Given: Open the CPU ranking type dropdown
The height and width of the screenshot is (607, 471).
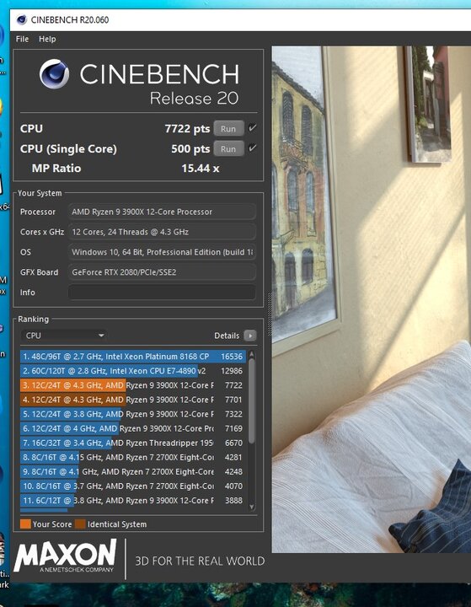Looking at the screenshot, I should pyautogui.click(x=64, y=336).
